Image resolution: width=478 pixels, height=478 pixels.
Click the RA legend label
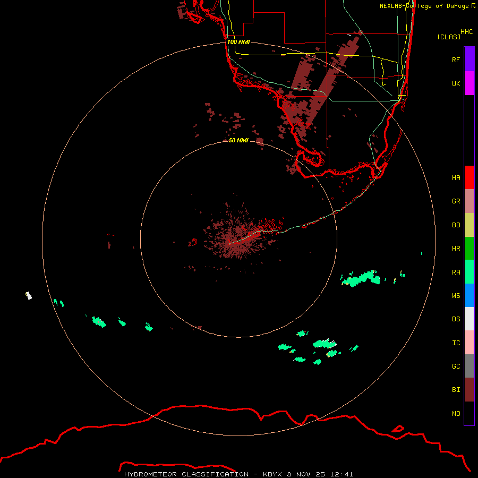pos(456,272)
